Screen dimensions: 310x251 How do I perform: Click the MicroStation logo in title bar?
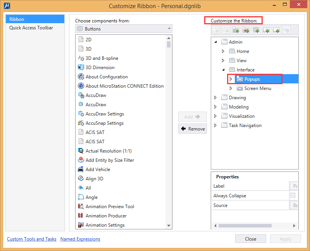(x=7, y=6)
